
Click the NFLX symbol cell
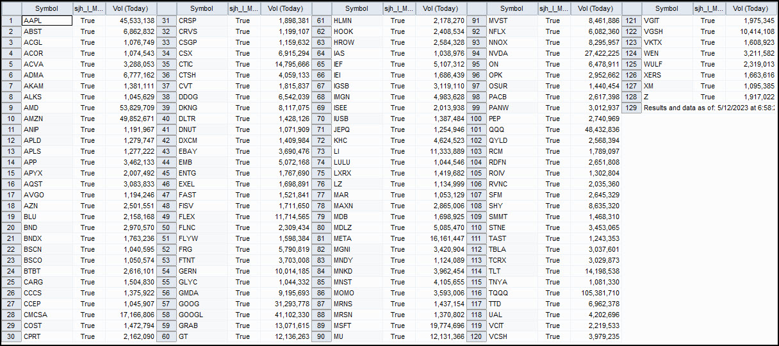512,31
